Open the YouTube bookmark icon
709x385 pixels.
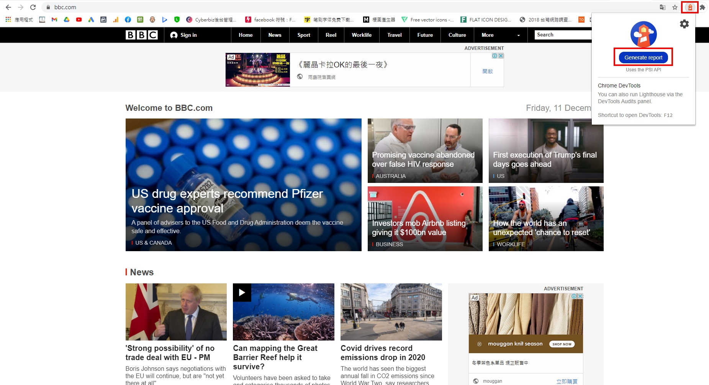point(79,20)
